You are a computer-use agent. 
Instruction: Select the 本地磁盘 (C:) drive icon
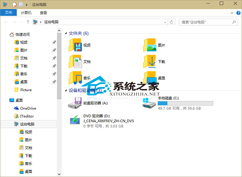pos(149,103)
